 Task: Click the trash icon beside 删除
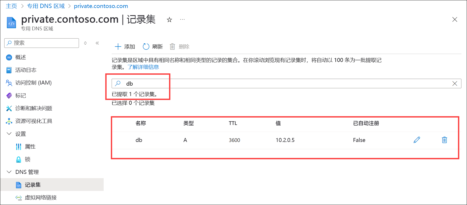coord(173,47)
